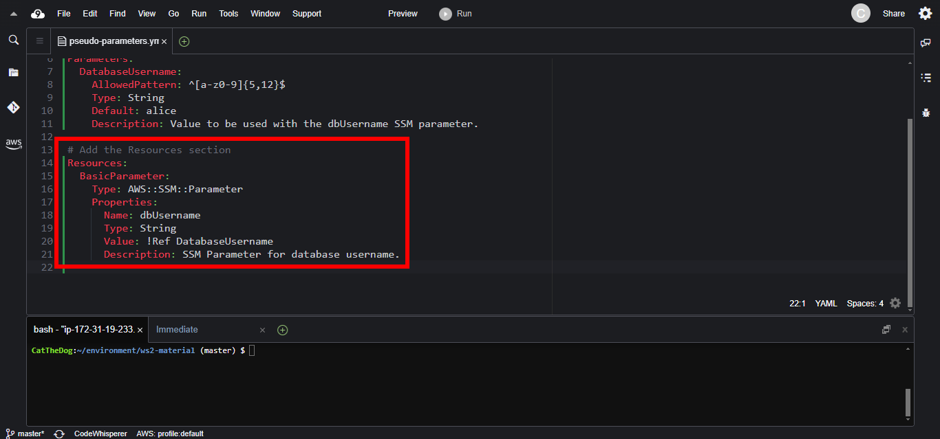The height and width of the screenshot is (439, 940).
Task: Collapse the top menu bar arrow
Action: (x=13, y=14)
